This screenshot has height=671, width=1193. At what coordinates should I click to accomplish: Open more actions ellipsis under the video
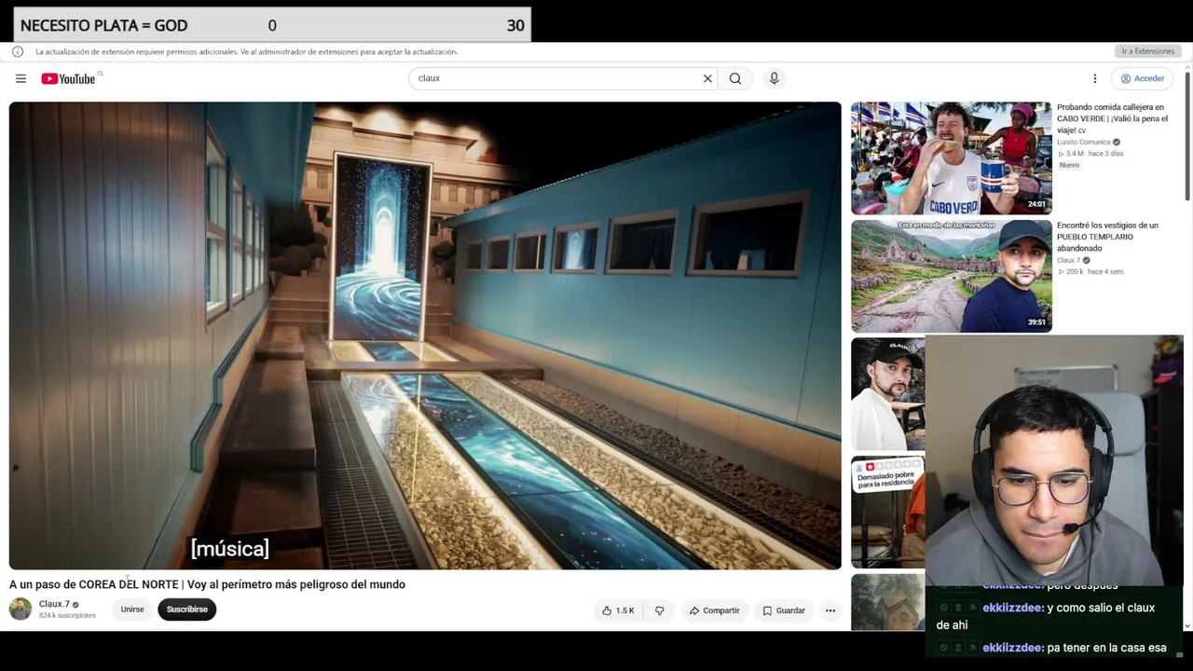point(830,610)
